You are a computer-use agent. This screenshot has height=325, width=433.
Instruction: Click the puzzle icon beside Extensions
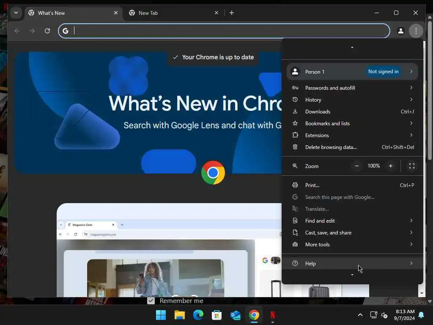point(295,135)
